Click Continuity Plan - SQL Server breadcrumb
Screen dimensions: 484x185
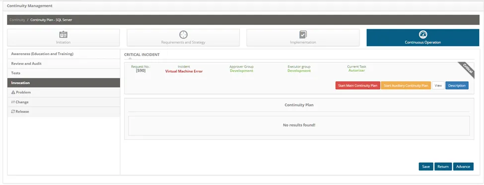click(51, 20)
